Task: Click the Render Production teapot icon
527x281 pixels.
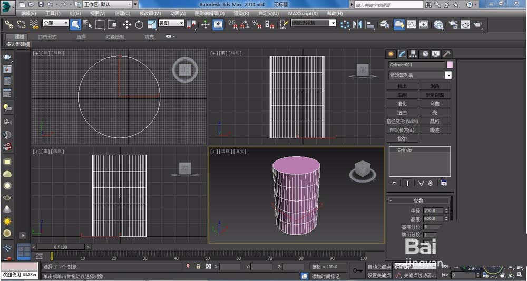Action: click(x=478, y=24)
